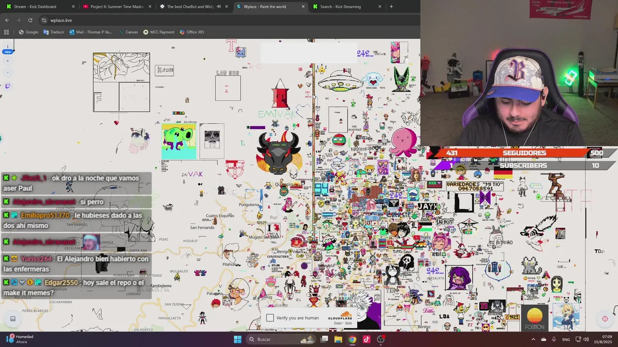Click the San Fernando map label
618x347 pixels.
202,227
